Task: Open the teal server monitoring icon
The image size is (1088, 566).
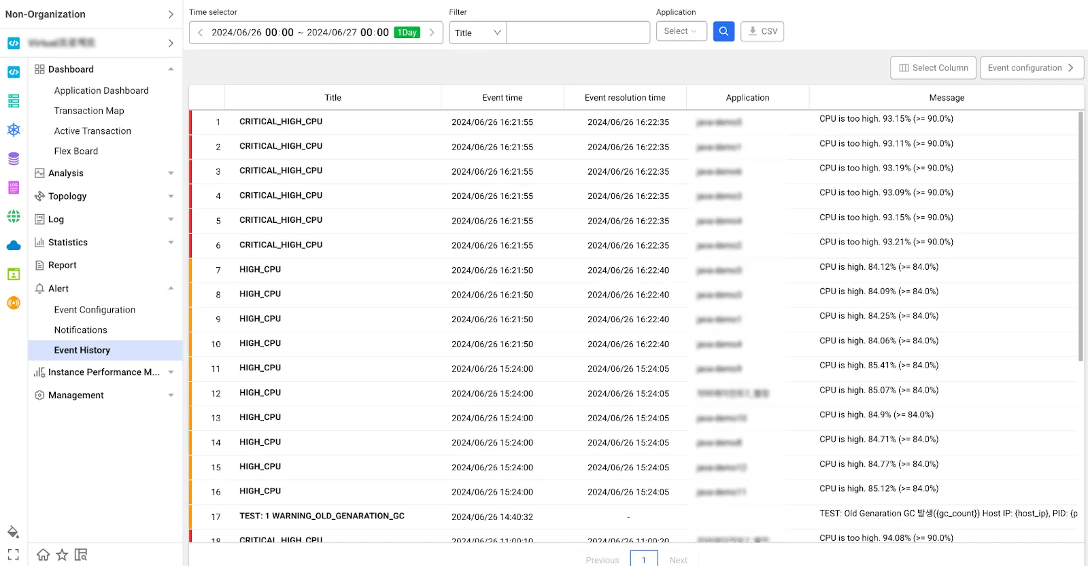Action: [x=14, y=101]
